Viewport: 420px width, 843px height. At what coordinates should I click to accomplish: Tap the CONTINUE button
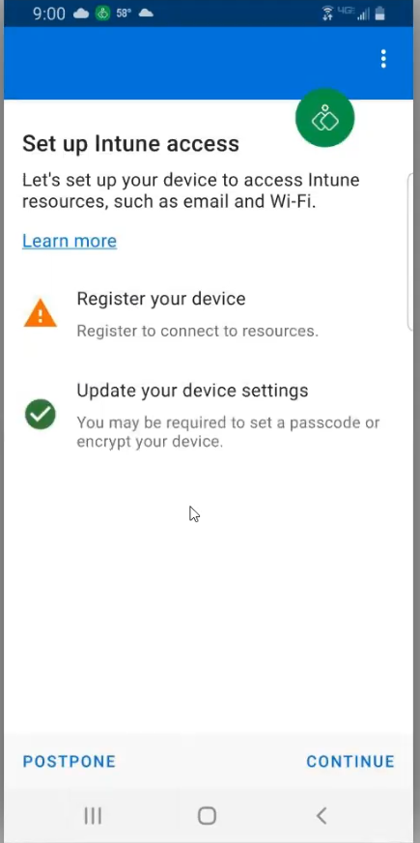coord(350,761)
